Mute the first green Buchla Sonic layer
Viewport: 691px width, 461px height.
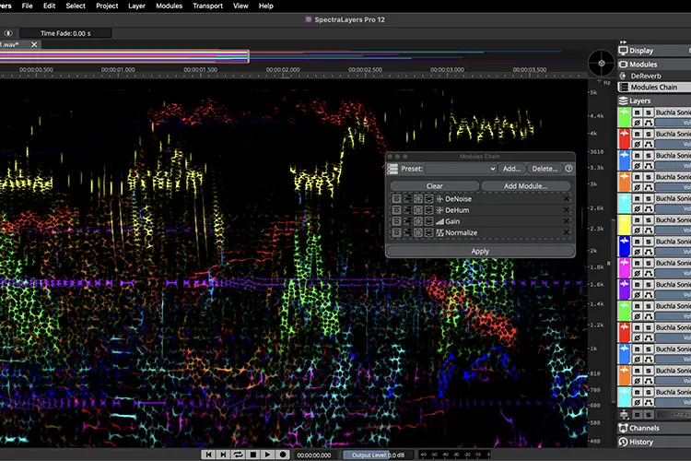(637, 112)
